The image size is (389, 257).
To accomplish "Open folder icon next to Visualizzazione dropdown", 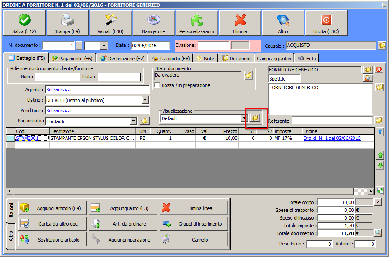I will [x=255, y=118].
